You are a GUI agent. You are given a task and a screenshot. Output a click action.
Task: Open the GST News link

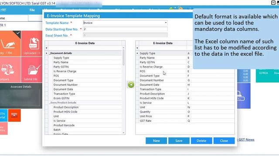[246, 140]
